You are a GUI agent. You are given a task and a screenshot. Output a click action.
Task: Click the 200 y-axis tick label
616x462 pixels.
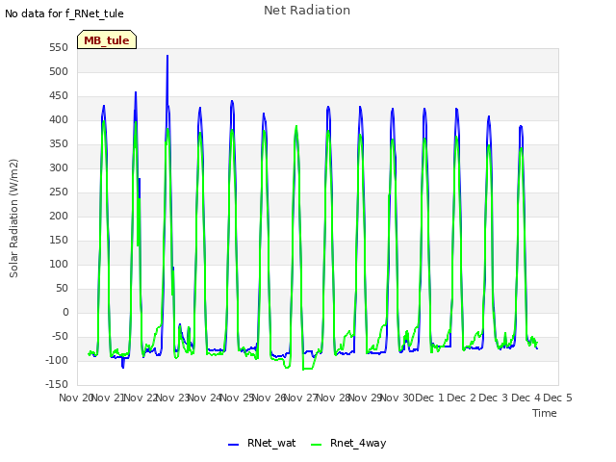point(59,216)
